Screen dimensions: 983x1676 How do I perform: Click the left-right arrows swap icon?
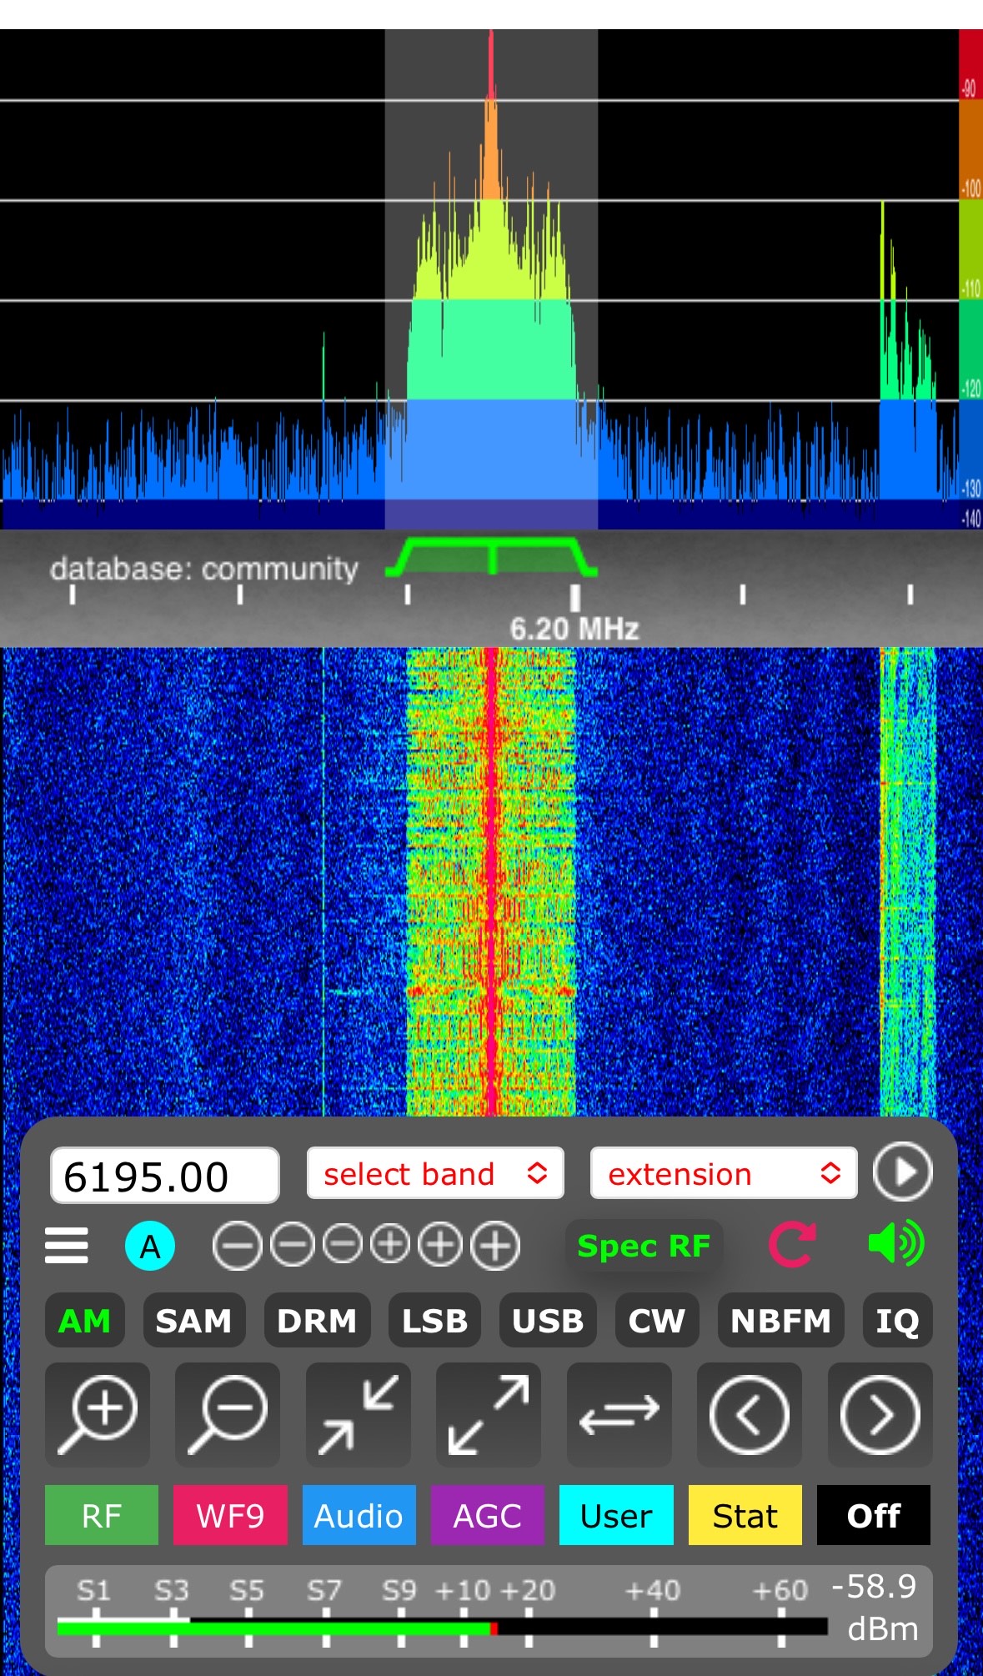[619, 1414]
